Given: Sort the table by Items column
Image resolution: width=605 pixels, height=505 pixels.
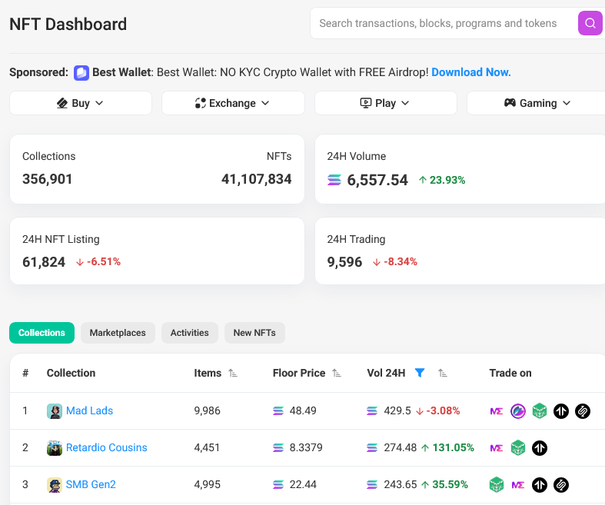Looking at the screenshot, I should point(233,374).
